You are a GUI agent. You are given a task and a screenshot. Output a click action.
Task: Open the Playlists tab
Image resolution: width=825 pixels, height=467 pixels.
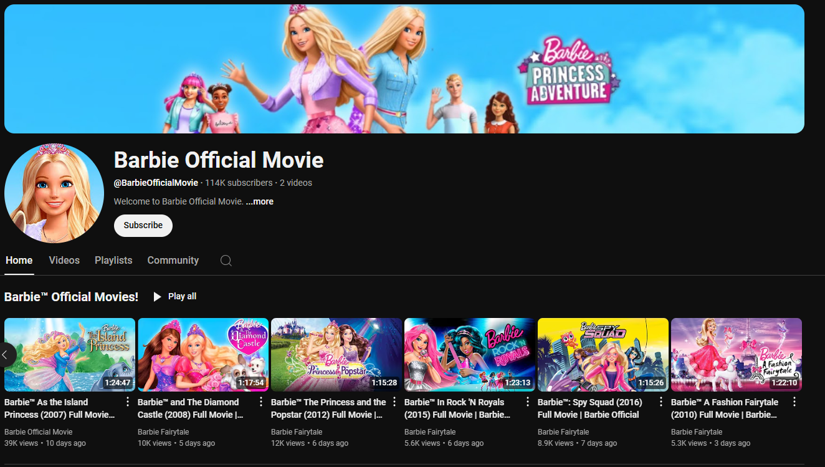pos(113,261)
